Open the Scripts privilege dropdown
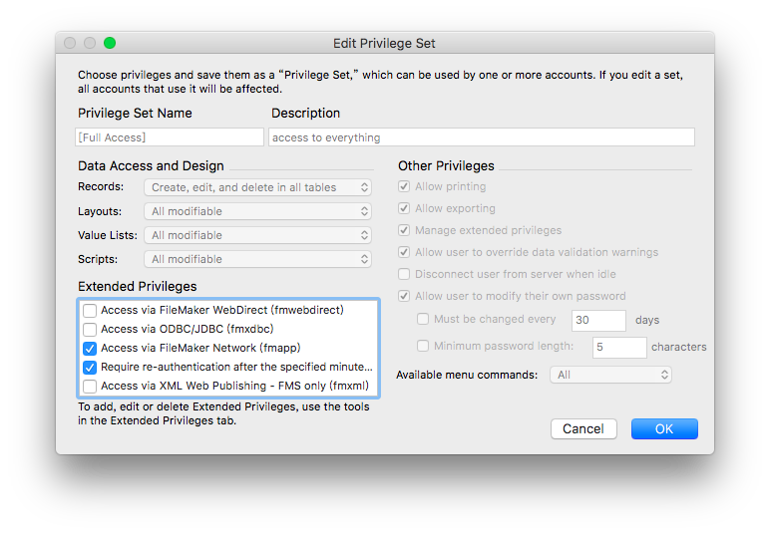 [257, 259]
